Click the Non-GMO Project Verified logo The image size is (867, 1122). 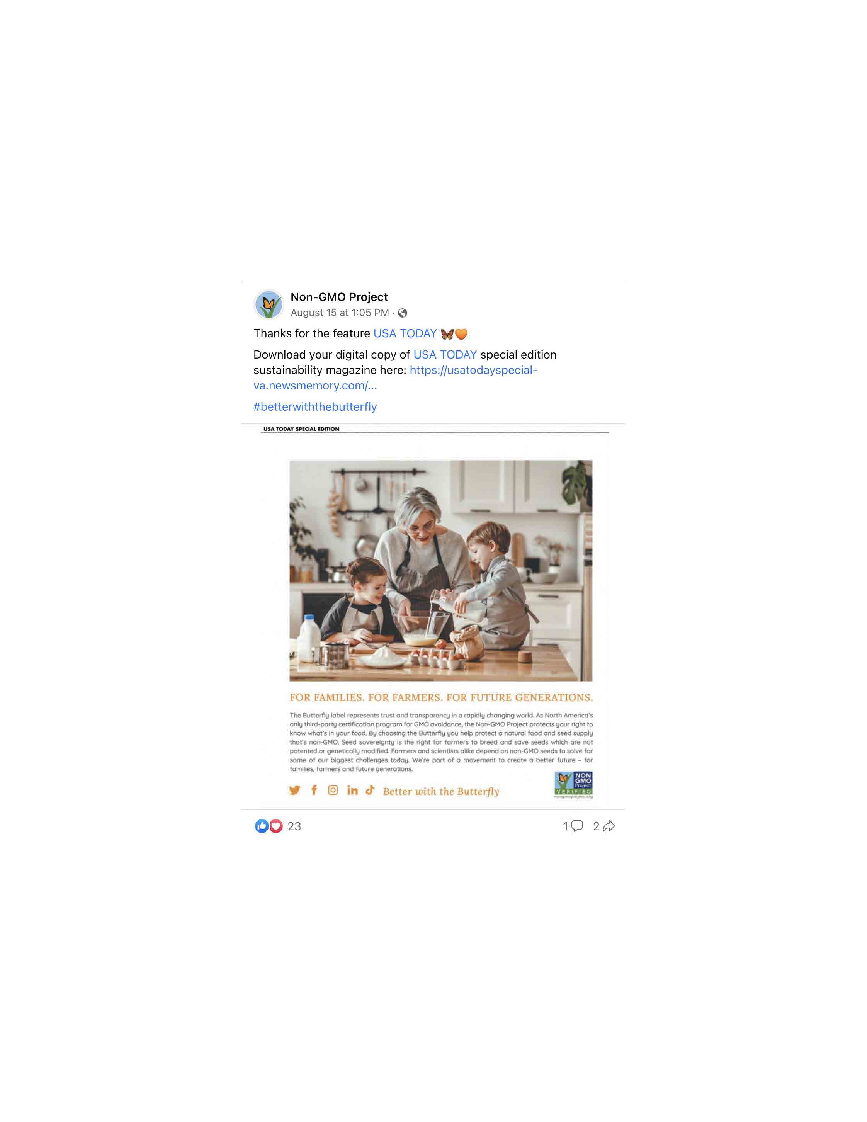tap(574, 784)
